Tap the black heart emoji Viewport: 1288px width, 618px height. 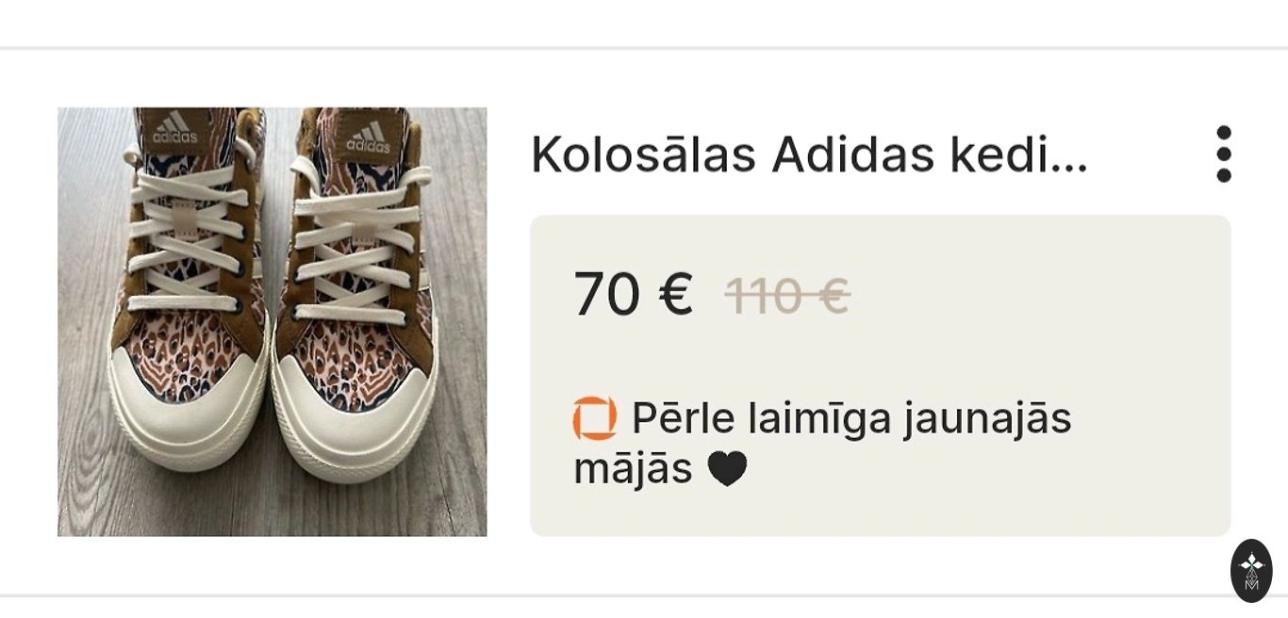point(727,468)
